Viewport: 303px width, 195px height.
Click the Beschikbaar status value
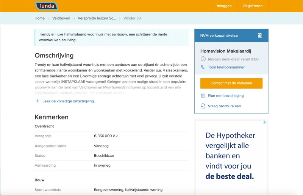point(104,155)
